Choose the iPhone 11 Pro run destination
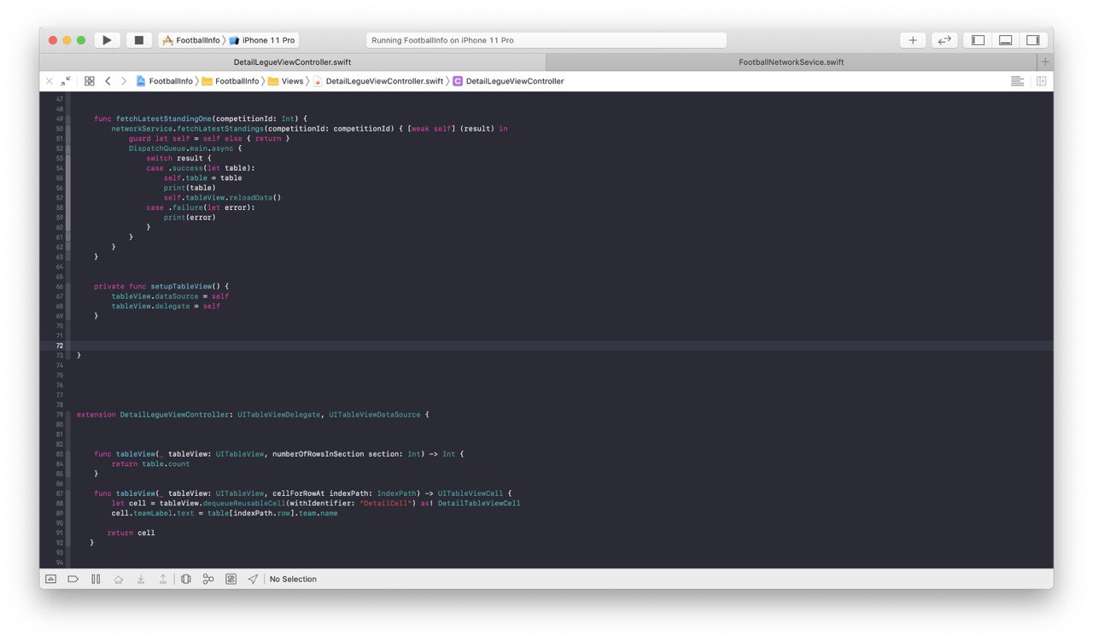1093x641 pixels. 263,40
